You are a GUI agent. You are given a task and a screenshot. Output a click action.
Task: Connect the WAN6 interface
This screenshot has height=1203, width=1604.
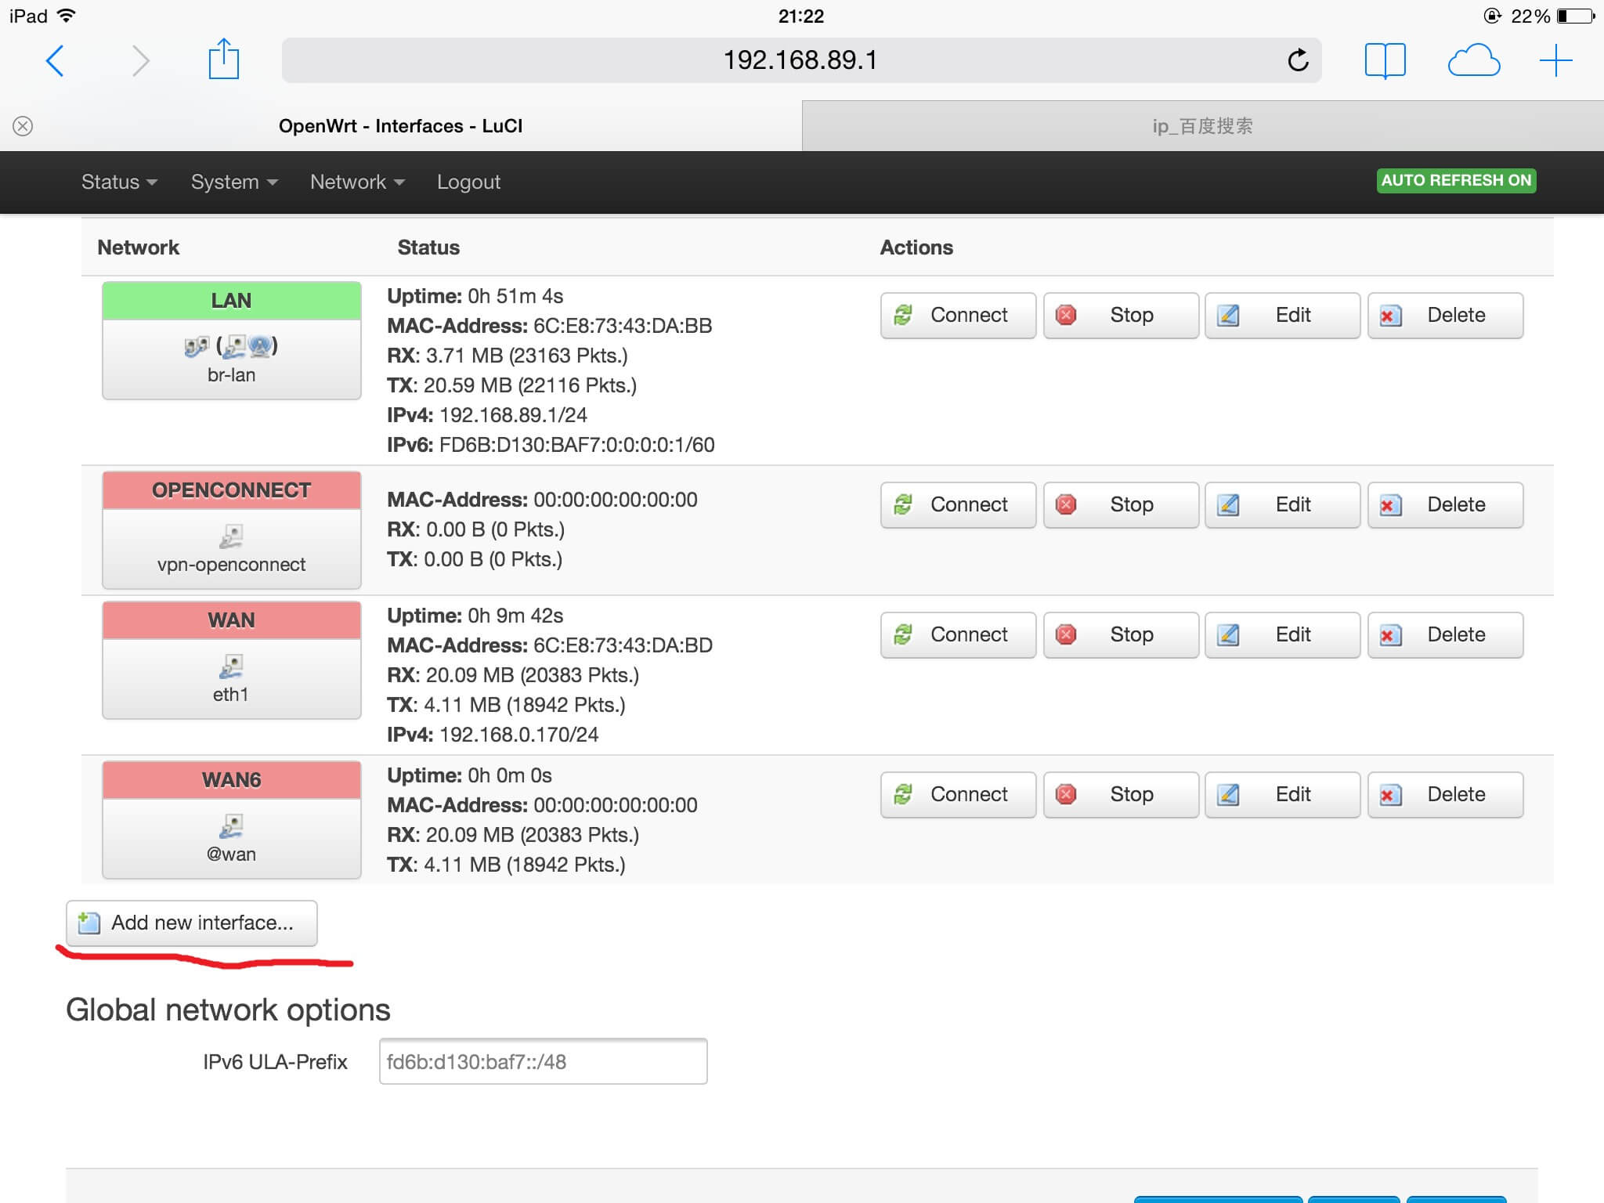[958, 795]
